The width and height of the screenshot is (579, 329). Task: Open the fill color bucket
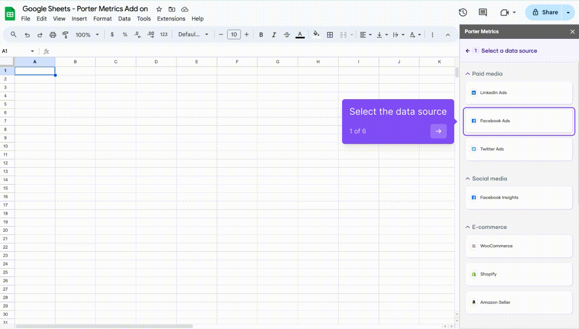pyautogui.click(x=316, y=34)
